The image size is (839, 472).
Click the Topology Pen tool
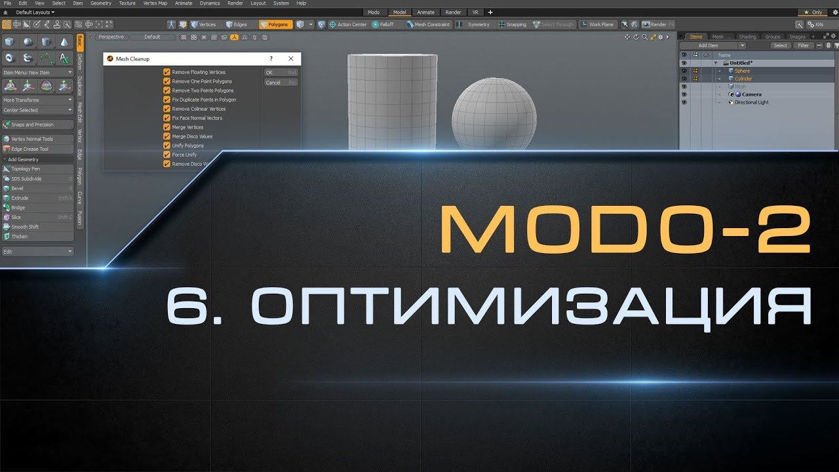[38, 169]
